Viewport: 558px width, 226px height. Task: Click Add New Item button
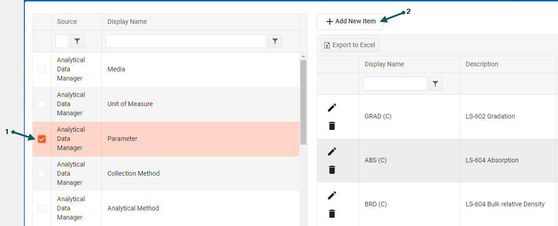click(x=350, y=22)
